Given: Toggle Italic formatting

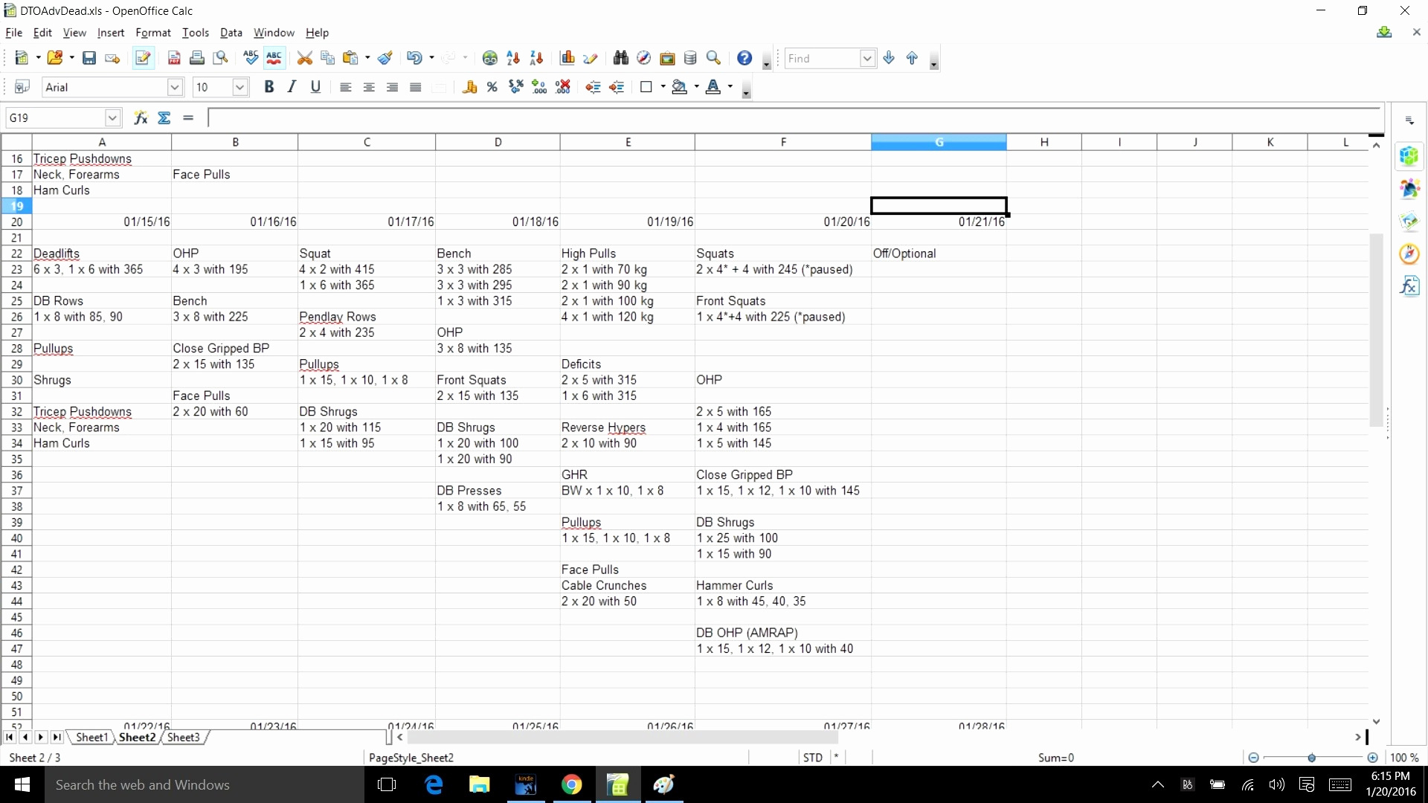Looking at the screenshot, I should pos(292,87).
